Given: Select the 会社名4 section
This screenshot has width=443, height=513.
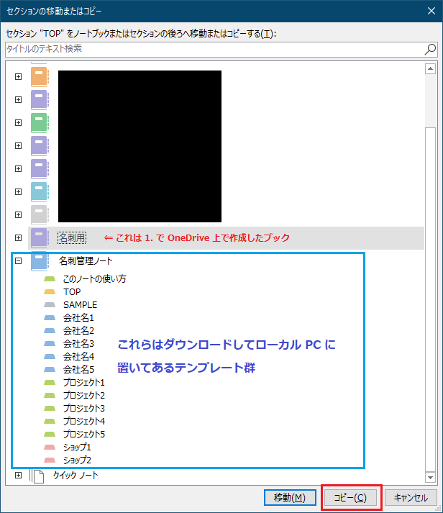Looking at the screenshot, I should coord(78,357).
